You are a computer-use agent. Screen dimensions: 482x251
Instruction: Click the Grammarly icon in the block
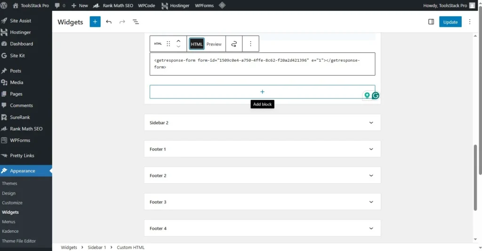pos(375,96)
